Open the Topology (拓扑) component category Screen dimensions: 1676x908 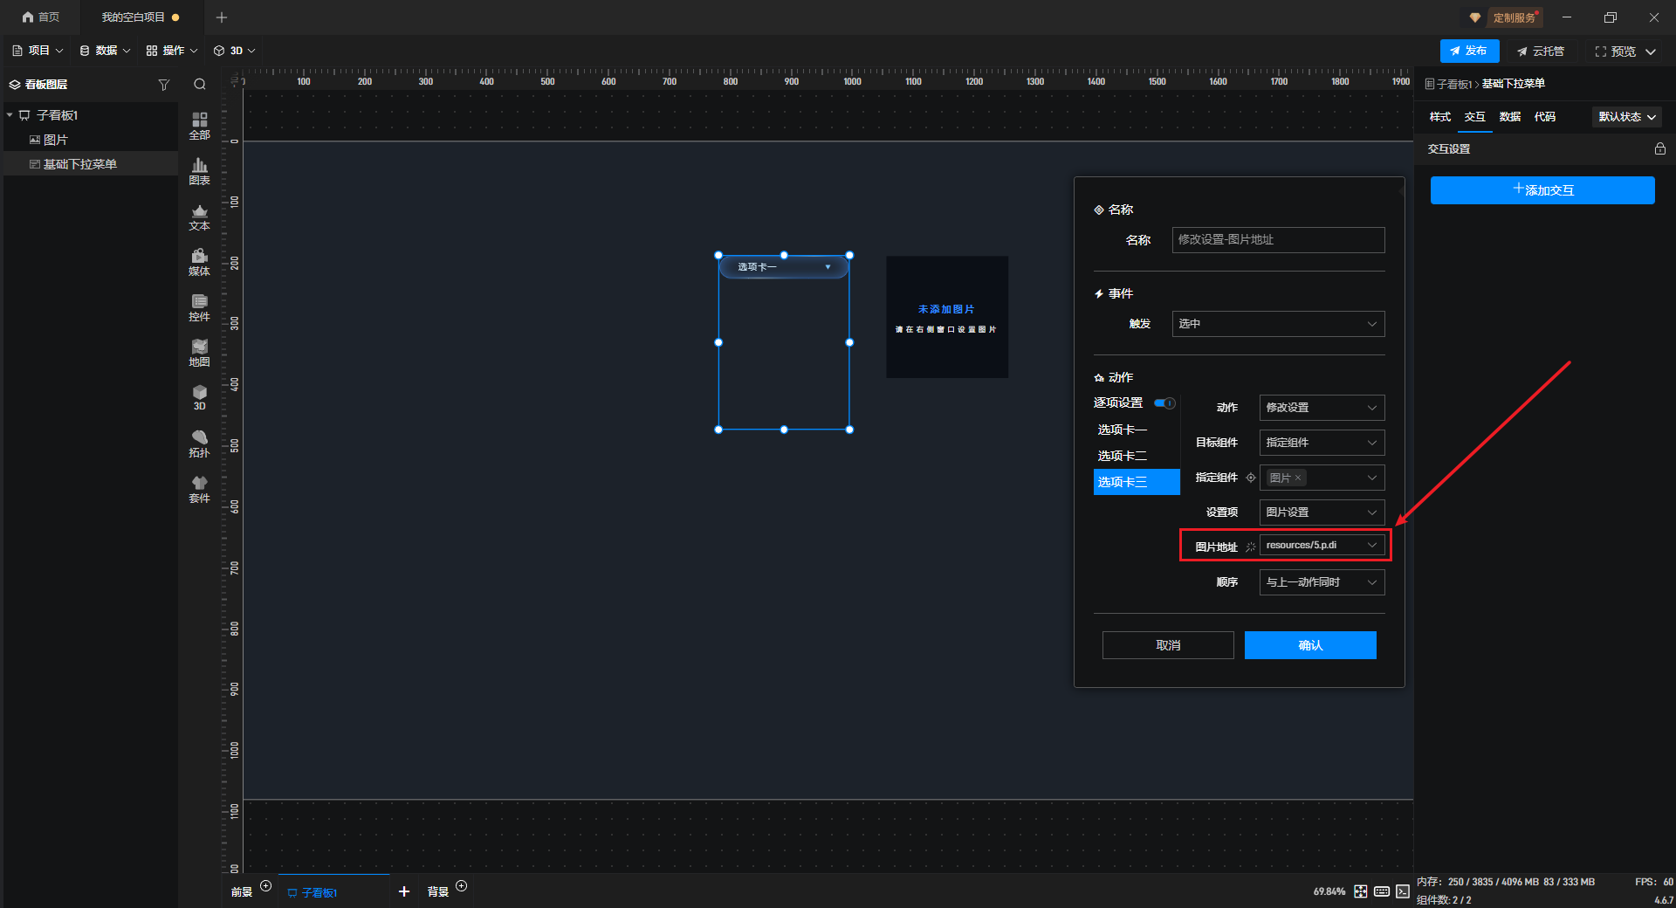[199, 444]
